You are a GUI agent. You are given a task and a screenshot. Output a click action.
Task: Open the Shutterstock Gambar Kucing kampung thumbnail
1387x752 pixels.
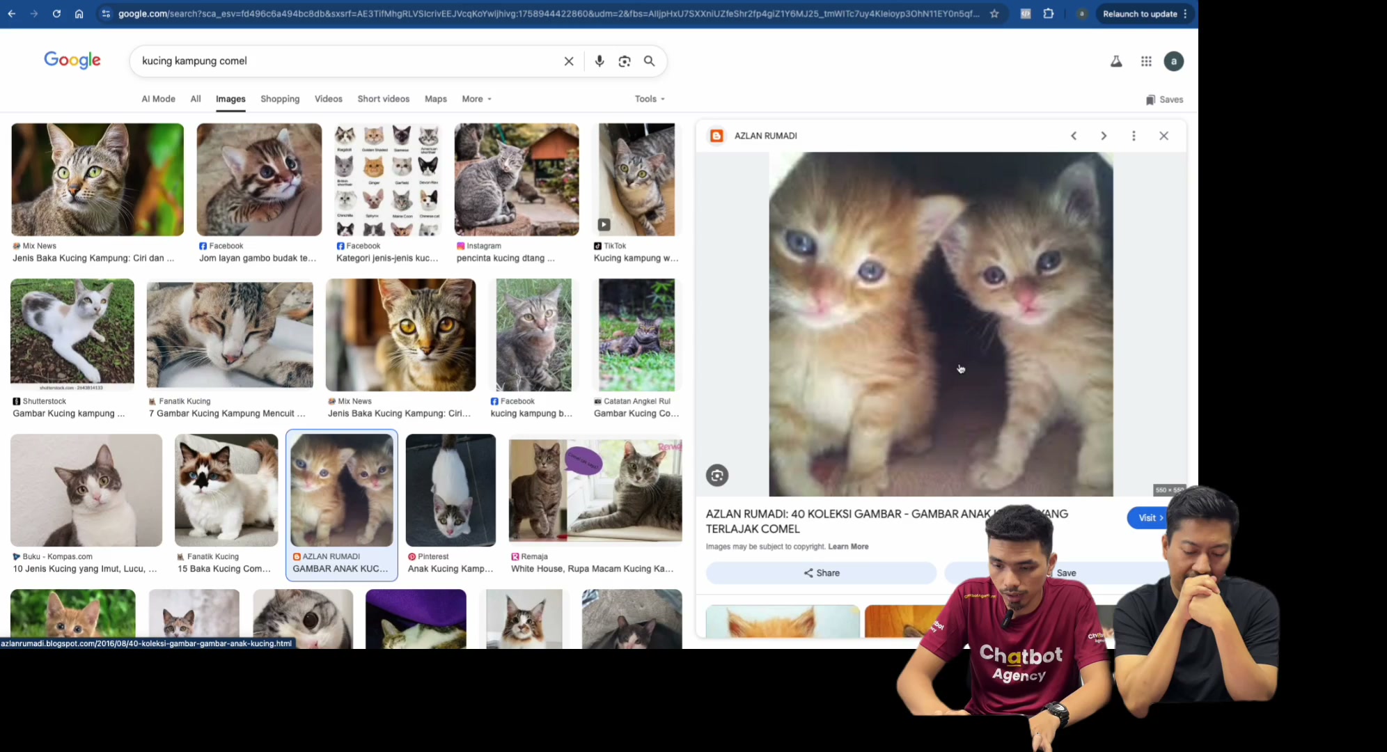click(x=72, y=334)
